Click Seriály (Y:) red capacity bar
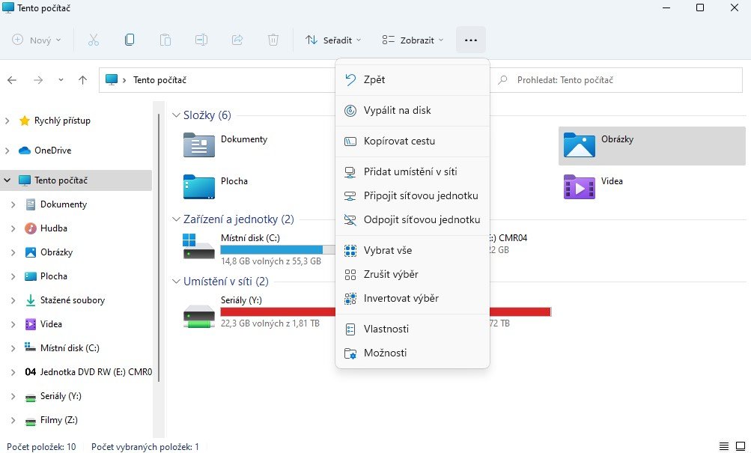 pyautogui.click(x=278, y=311)
